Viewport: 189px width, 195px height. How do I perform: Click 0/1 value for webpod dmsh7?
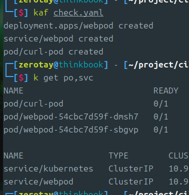tap(160, 117)
